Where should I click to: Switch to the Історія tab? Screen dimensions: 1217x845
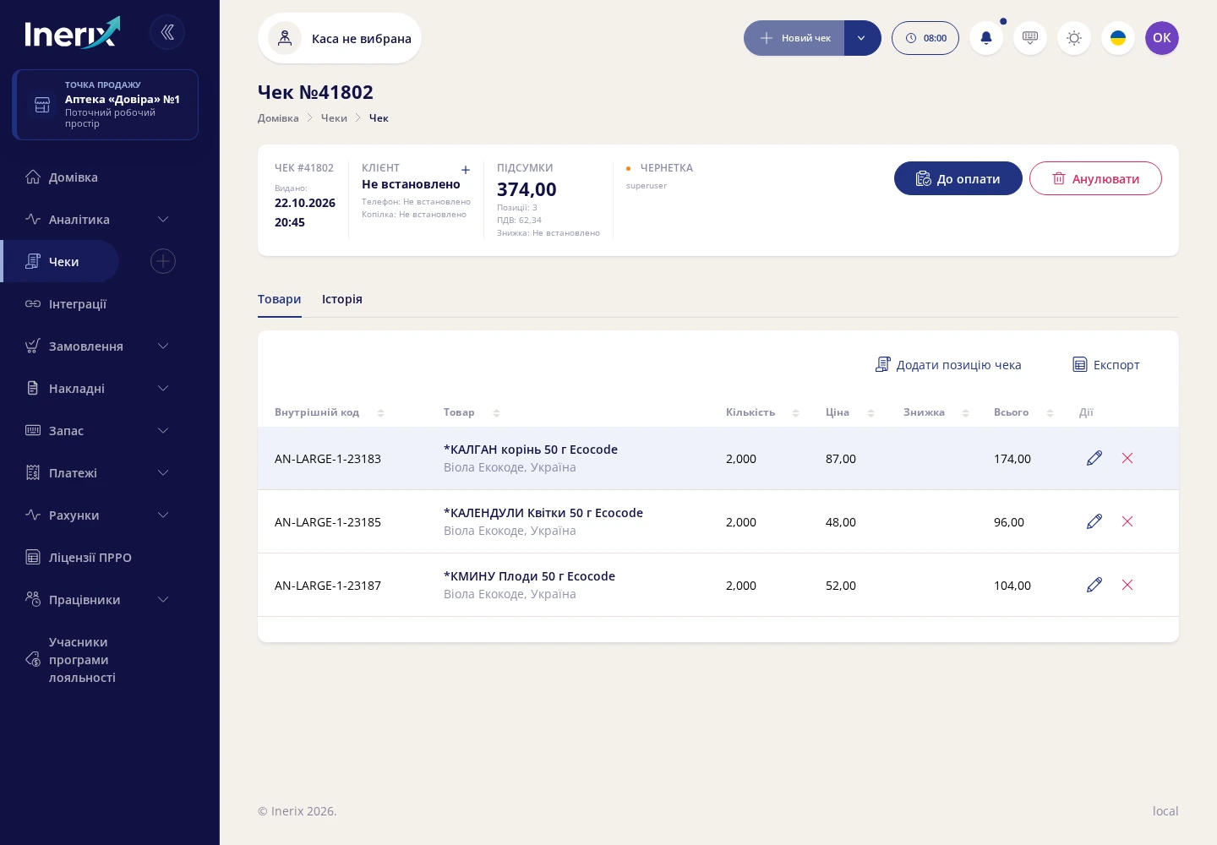tap(342, 299)
